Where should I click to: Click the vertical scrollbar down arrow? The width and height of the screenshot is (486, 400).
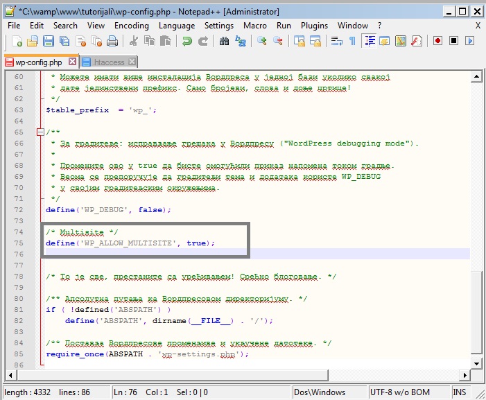476,363
